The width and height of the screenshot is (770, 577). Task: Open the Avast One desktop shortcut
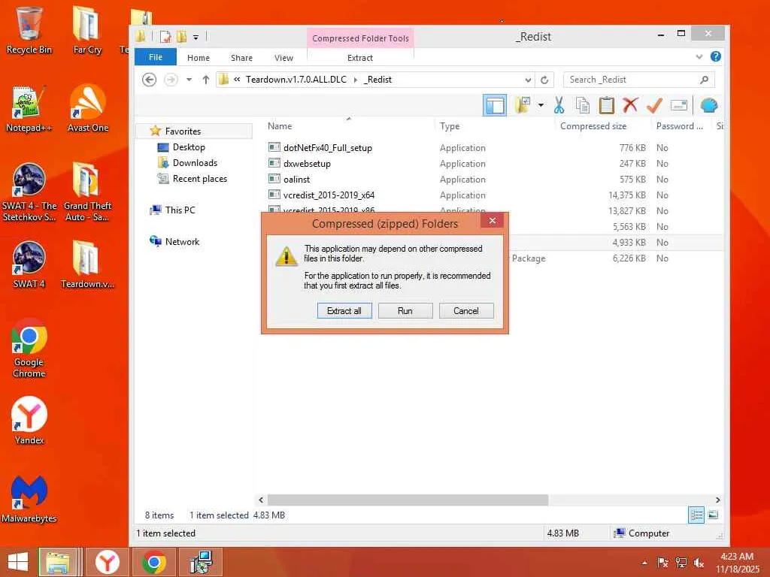pyautogui.click(x=87, y=109)
